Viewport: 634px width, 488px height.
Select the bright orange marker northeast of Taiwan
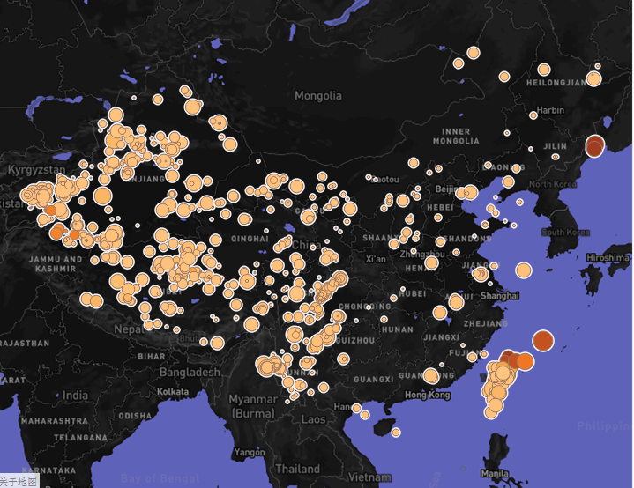(525, 361)
